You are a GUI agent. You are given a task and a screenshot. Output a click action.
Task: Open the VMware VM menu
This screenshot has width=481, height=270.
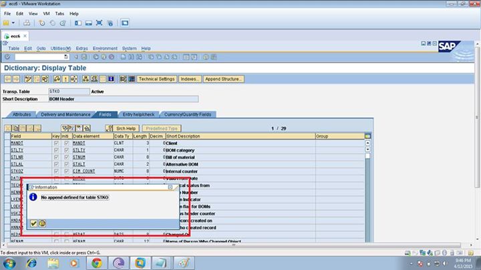click(x=46, y=13)
